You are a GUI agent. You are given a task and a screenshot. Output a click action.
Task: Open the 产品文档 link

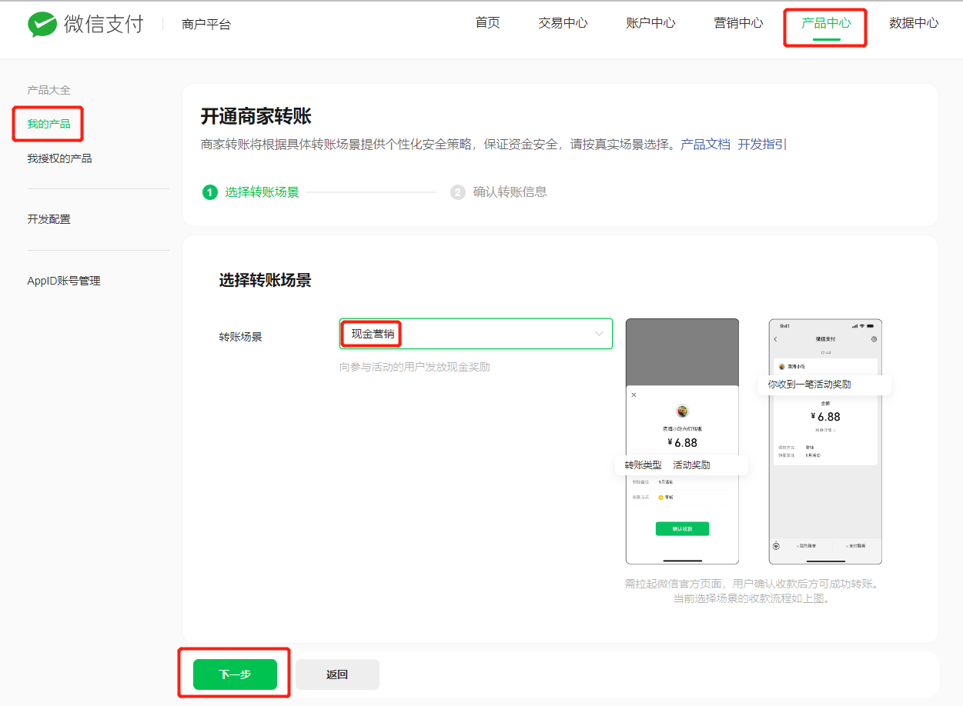point(705,145)
